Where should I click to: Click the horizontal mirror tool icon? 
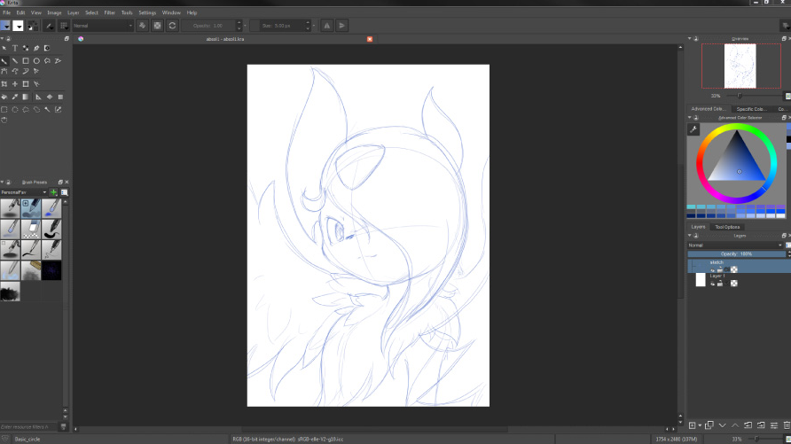326,26
